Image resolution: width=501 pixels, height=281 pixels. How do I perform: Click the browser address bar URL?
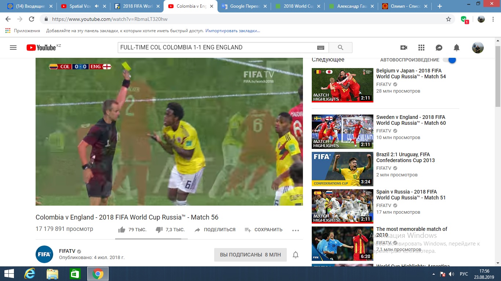click(110, 19)
